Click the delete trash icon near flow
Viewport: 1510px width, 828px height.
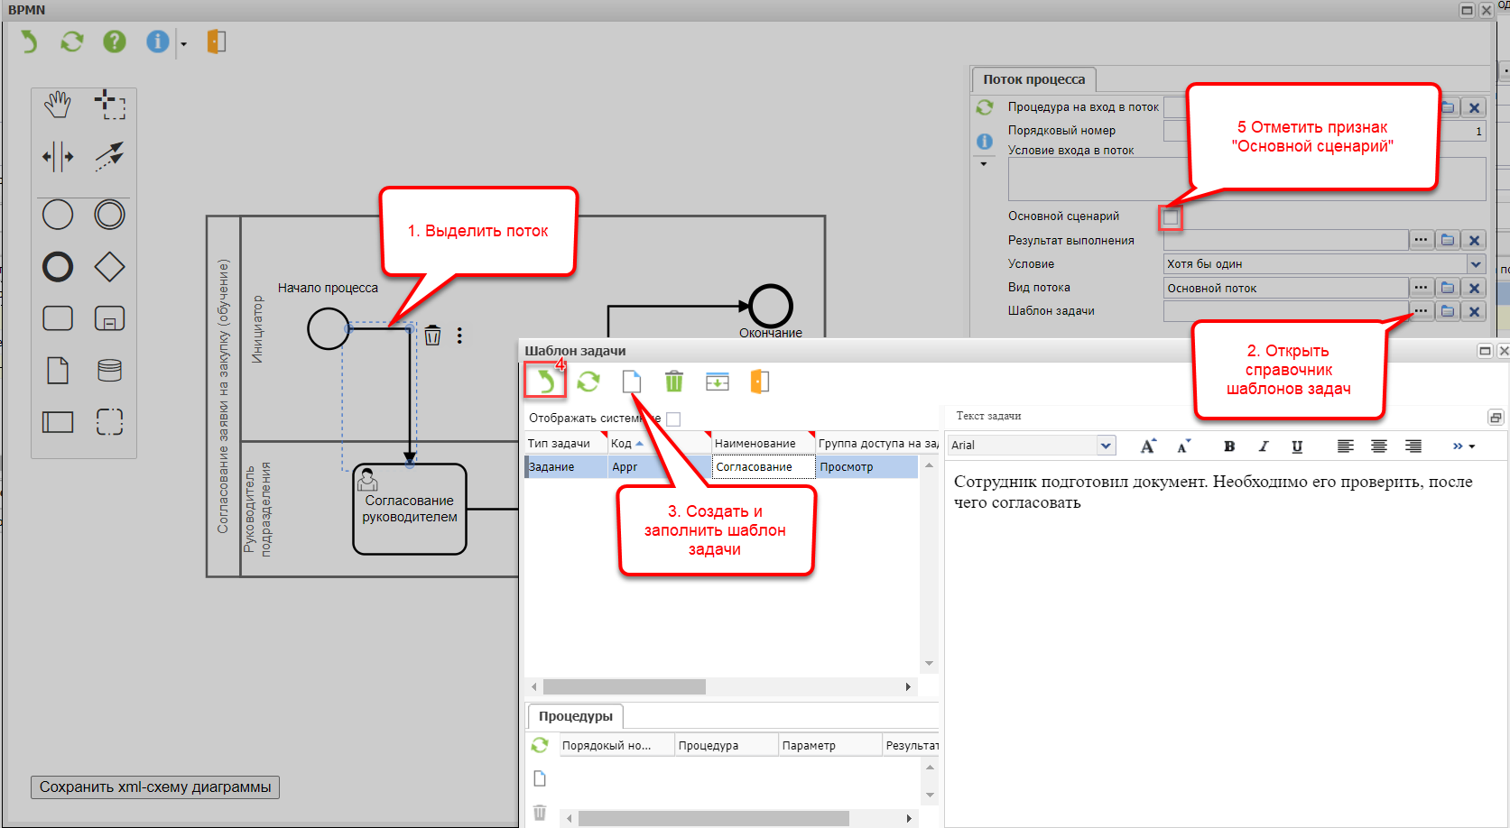[433, 336]
